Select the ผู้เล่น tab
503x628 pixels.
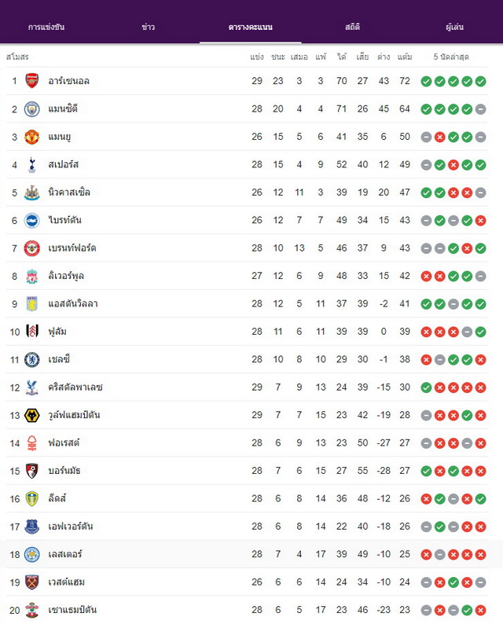tap(454, 27)
